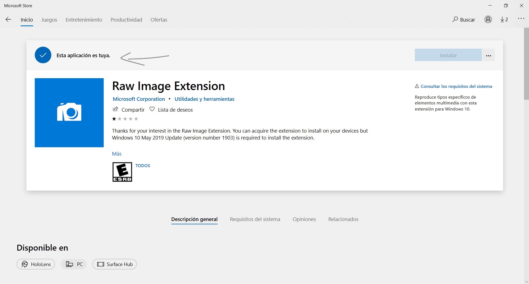The image size is (529, 284).
Task: Open Consultar los requisitos del sistema
Action: [x=456, y=86]
